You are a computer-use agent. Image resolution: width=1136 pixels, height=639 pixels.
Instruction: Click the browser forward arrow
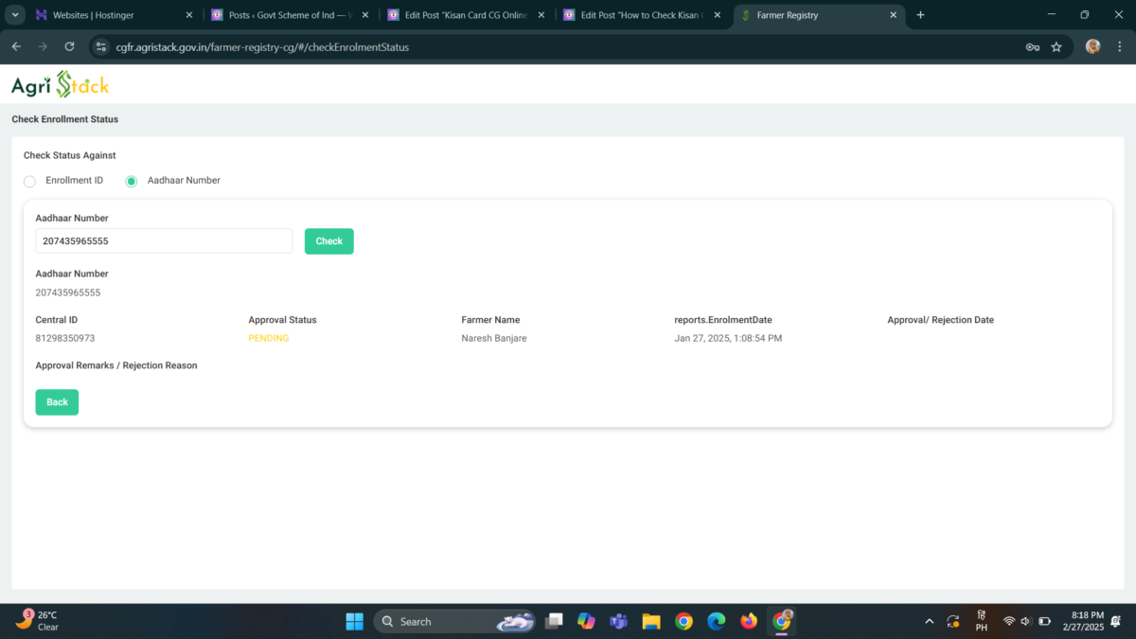43,46
